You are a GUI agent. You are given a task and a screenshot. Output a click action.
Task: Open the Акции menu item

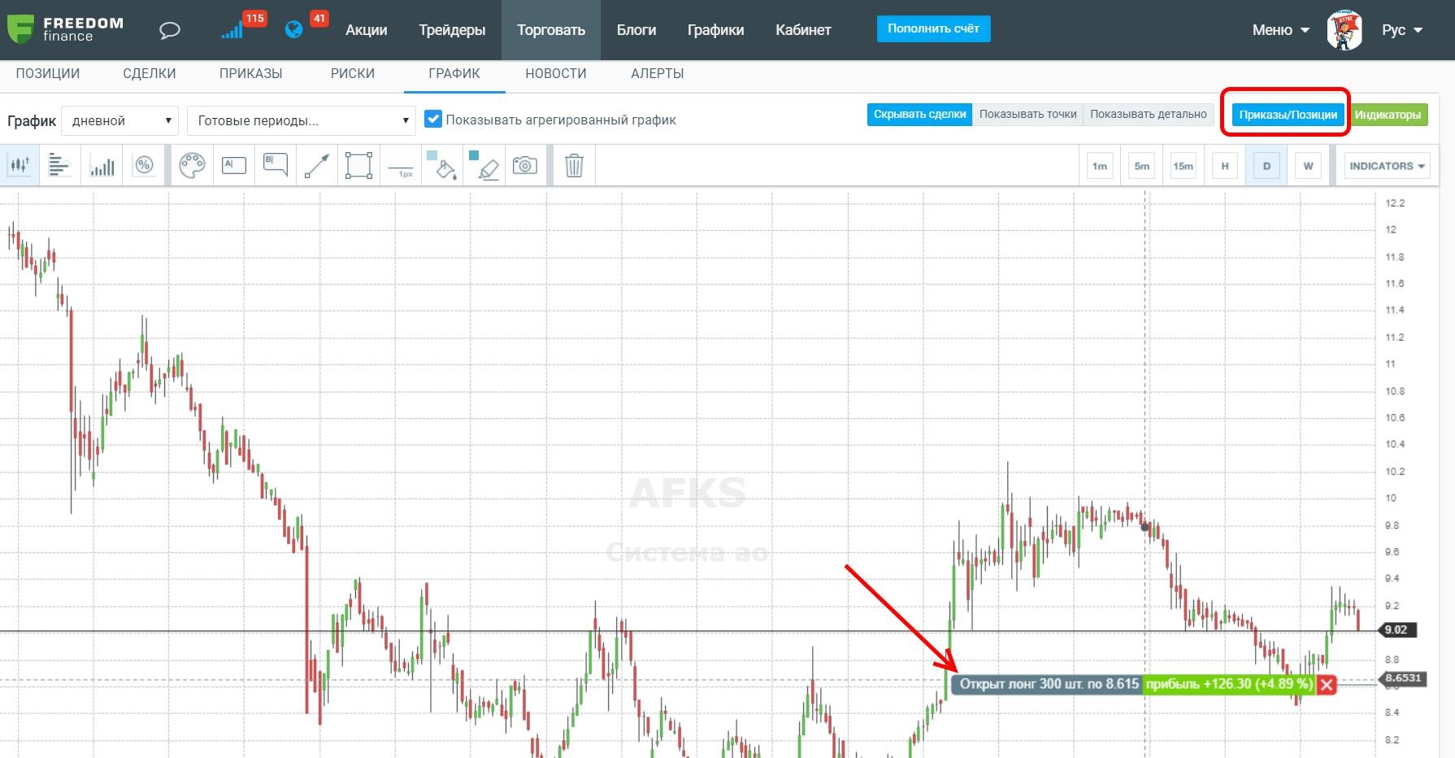click(x=367, y=30)
